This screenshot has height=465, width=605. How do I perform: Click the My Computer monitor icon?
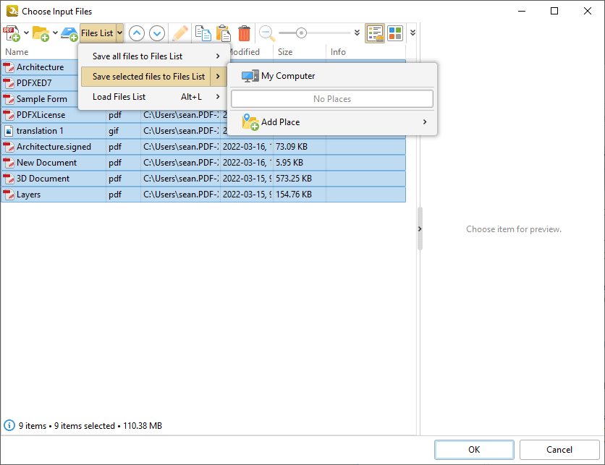250,76
